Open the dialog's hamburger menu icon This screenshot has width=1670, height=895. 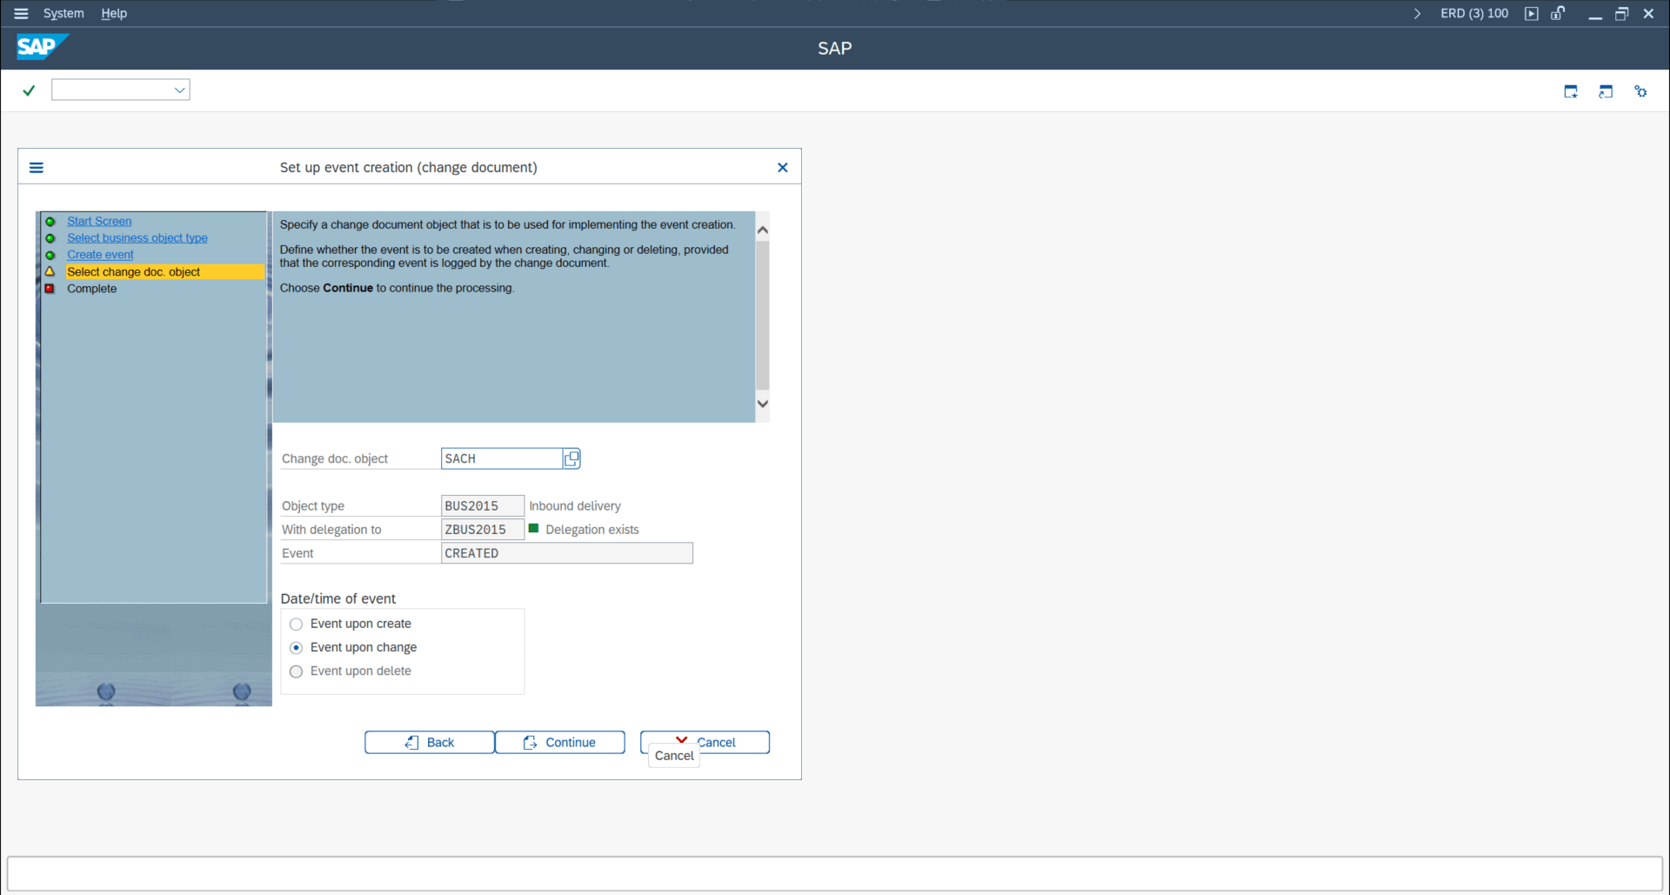click(x=37, y=167)
